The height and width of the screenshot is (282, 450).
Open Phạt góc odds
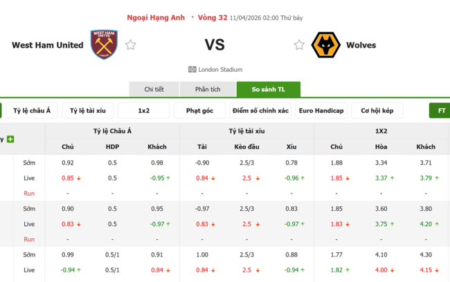pos(200,111)
